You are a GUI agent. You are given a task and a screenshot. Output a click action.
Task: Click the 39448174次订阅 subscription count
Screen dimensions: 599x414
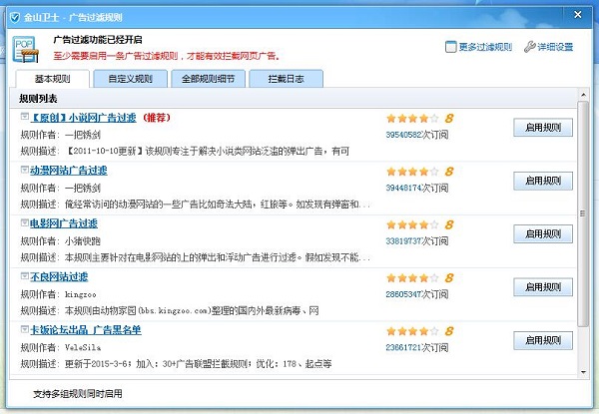click(417, 188)
